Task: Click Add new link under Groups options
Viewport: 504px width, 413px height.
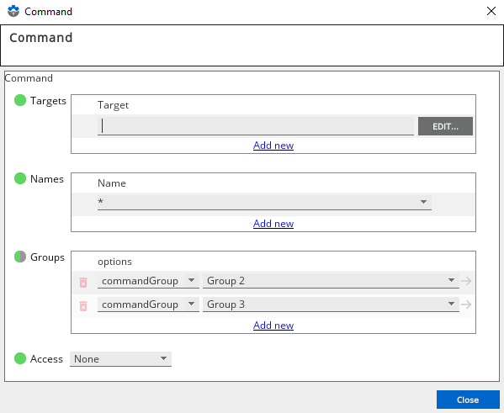Action: [273, 326]
